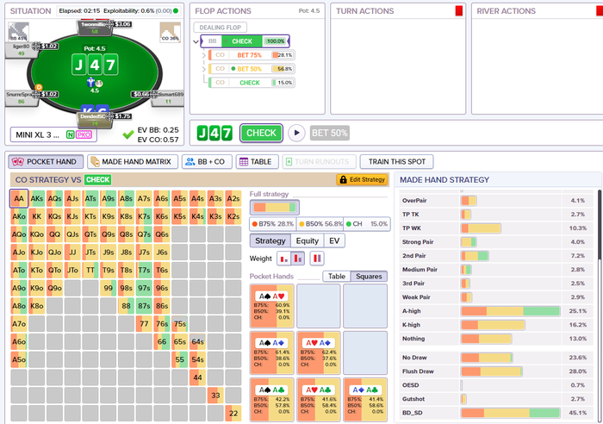Select the Equity view tab
This screenshot has height=424, width=603.
click(x=308, y=240)
